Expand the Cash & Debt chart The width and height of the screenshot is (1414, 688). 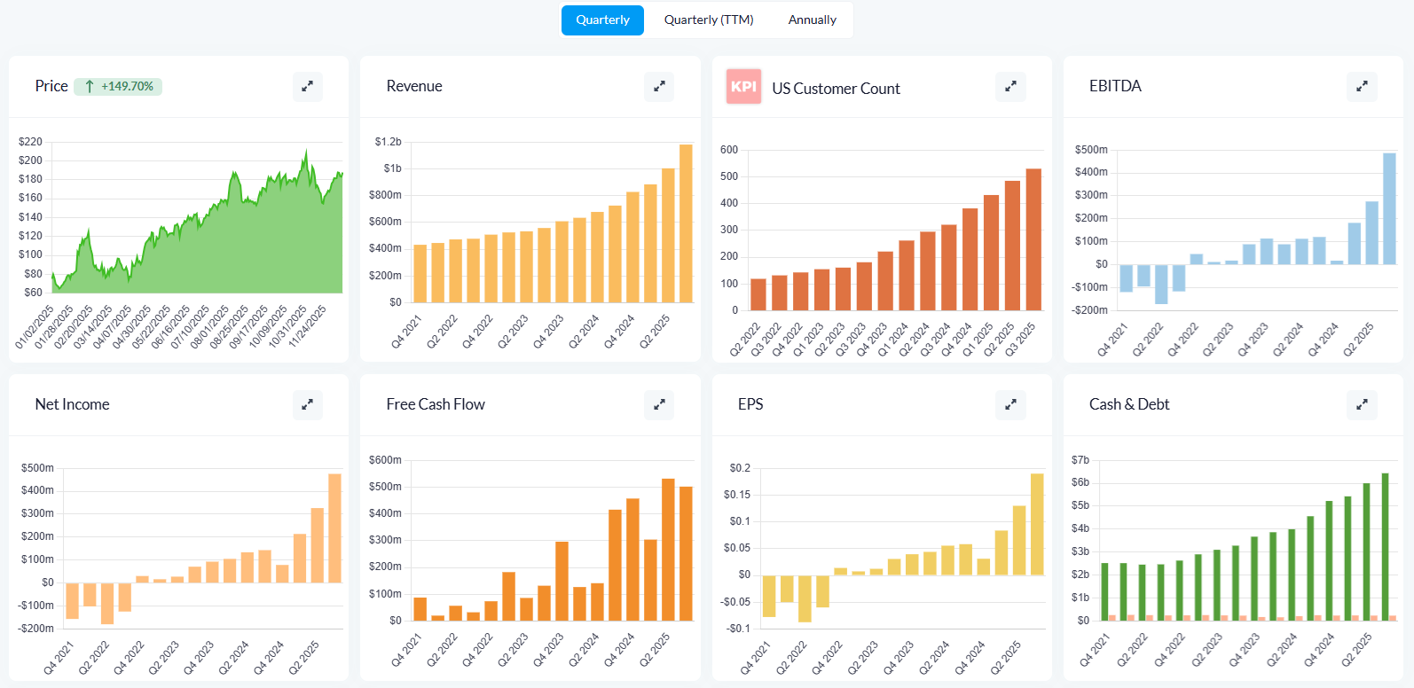click(1361, 405)
